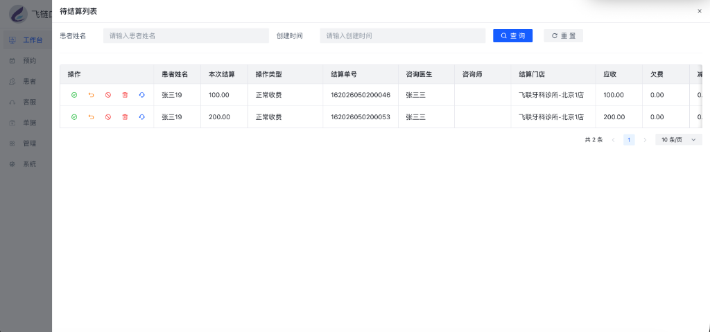Click settlement number 162026050200046
This screenshot has width=710, height=332.
click(361, 95)
